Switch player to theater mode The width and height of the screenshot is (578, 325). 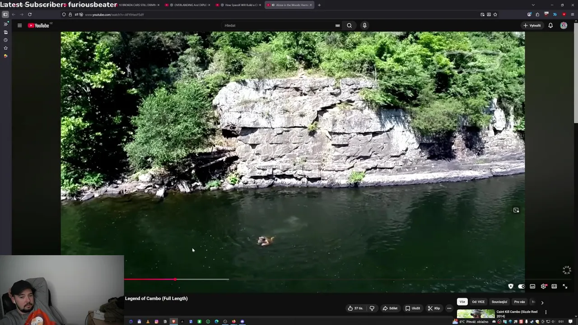(x=554, y=286)
